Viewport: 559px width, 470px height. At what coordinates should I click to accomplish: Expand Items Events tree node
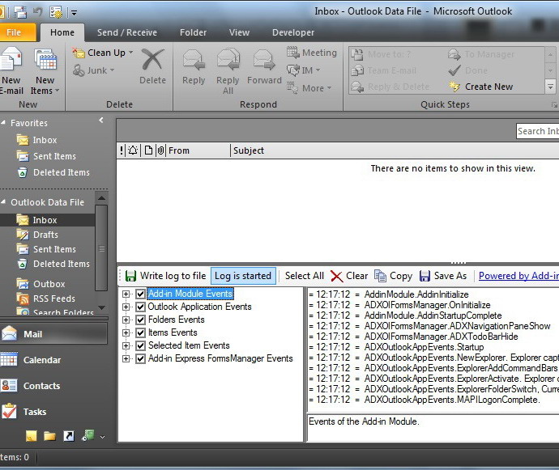tap(126, 332)
